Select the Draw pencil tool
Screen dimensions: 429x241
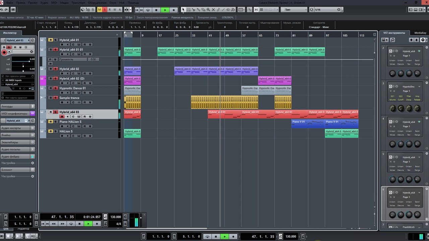point(218,10)
